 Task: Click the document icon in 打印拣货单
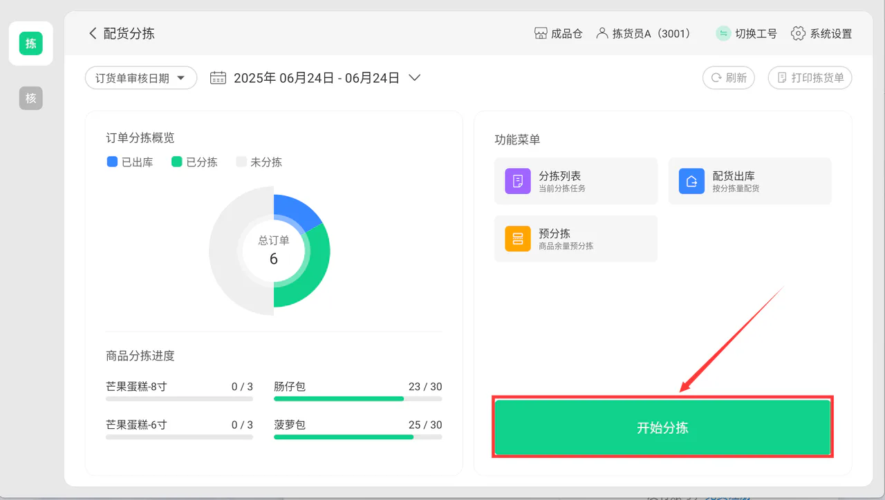782,78
